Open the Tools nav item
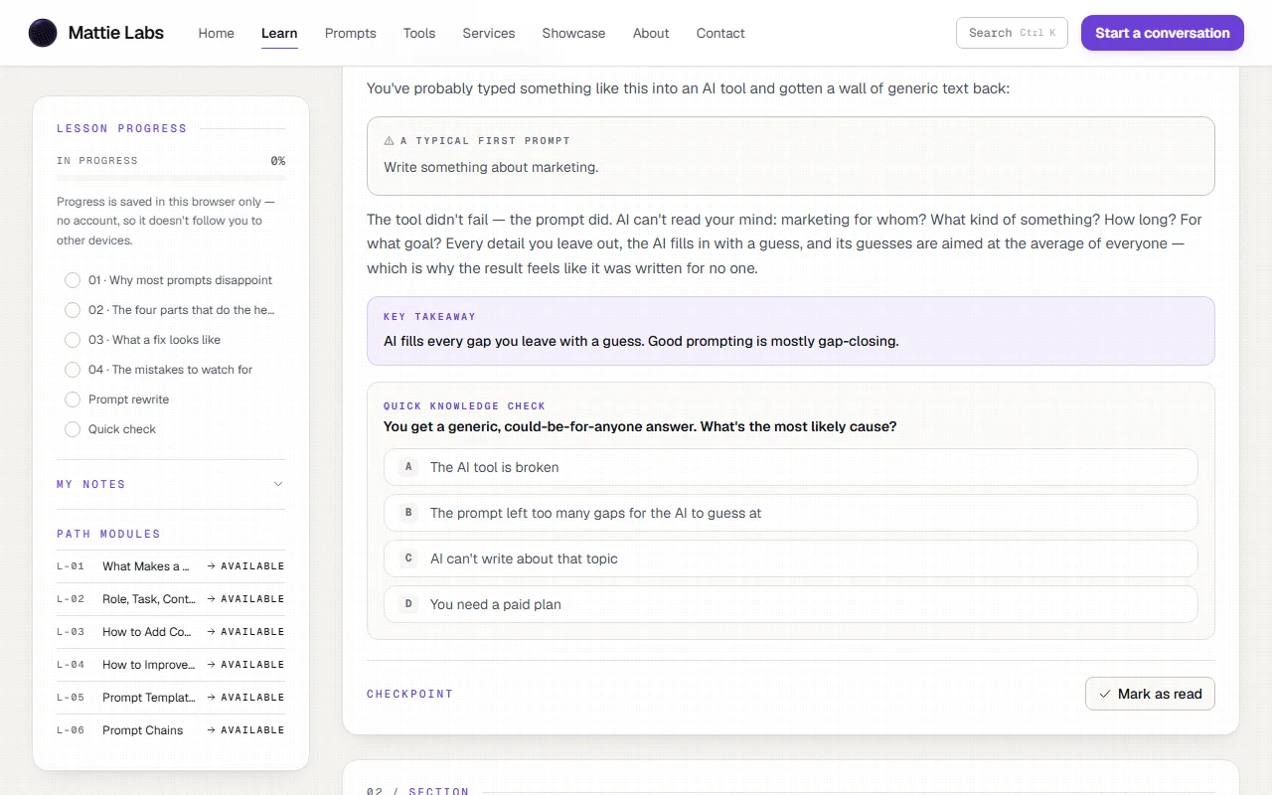The height and width of the screenshot is (795, 1272). 419,33
